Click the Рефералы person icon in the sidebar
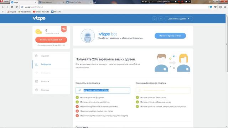228x128 pixels. coord(36,64)
